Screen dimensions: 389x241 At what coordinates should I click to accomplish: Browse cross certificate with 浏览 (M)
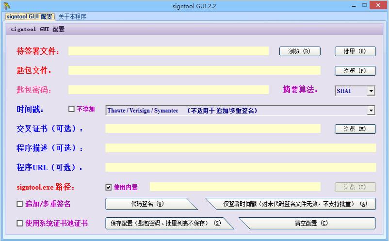pyautogui.click(x=355, y=129)
